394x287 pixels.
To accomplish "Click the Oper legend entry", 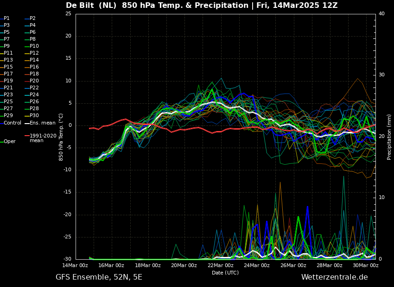I will click(x=8, y=142).
